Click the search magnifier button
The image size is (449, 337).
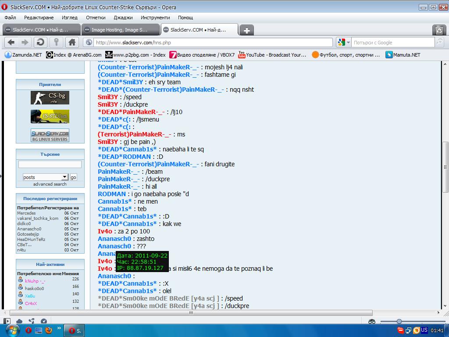pos(439,43)
